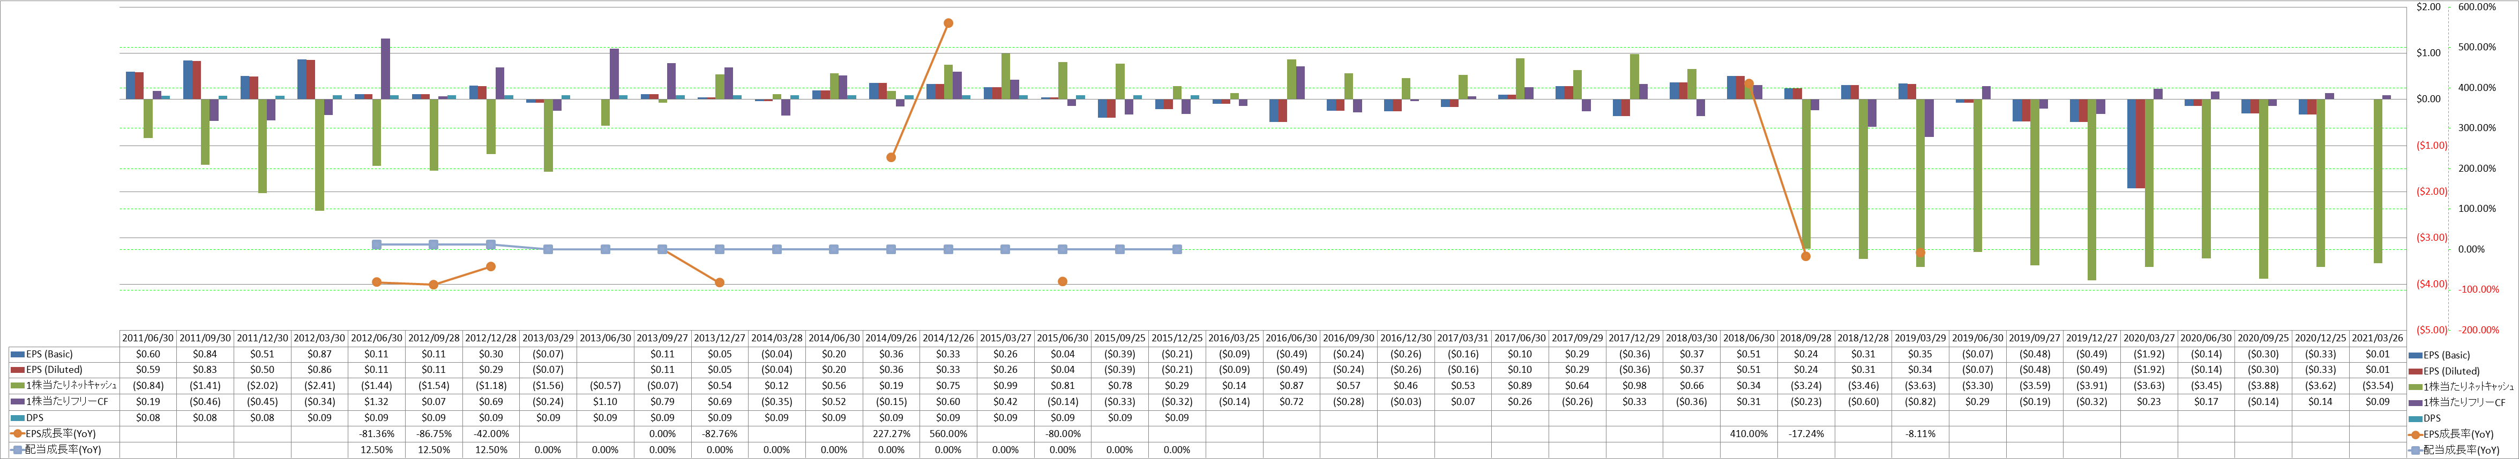Select the 2018/06/30 date column header
The image size is (2519, 459).
pos(1748,338)
